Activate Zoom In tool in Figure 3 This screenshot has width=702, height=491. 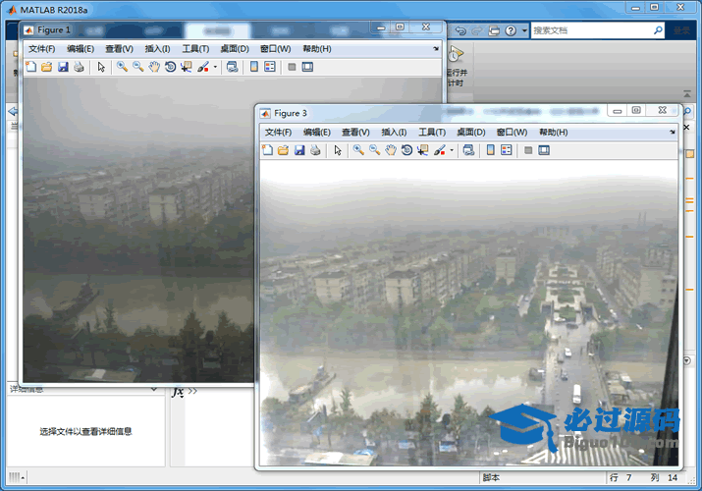pos(358,150)
